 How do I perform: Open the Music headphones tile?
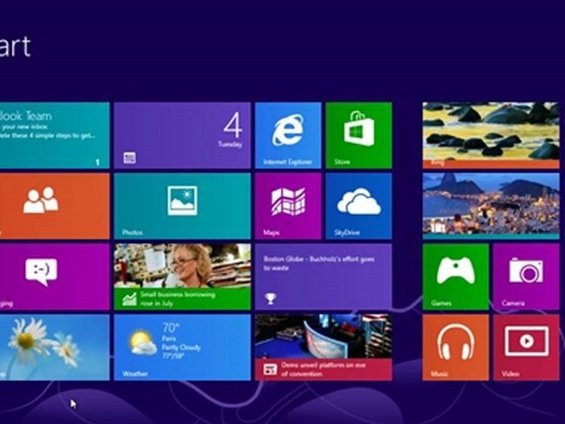click(x=456, y=347)
